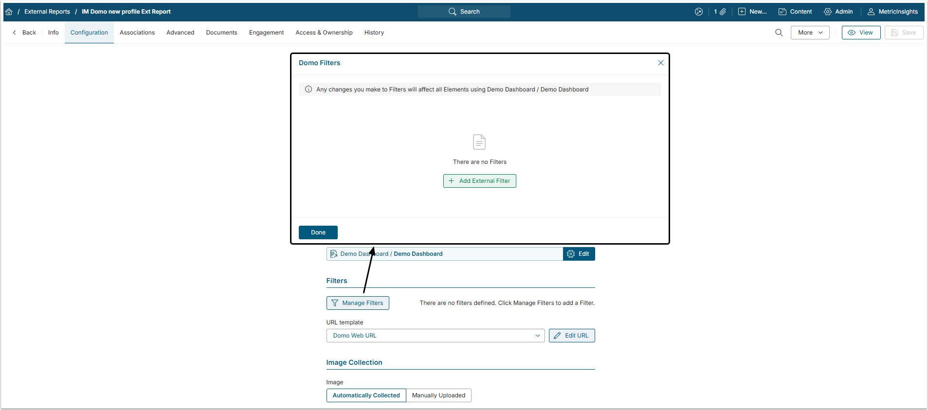The image size is (928, 410).
Task: Expand the More dropdown
Action: tap(810, 33)
